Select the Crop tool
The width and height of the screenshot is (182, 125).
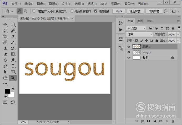(5, 36)
